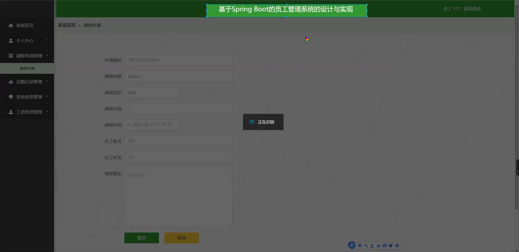519x252 pixels.
Task: Click the 请假标题 field label
Action: point(113,76)
